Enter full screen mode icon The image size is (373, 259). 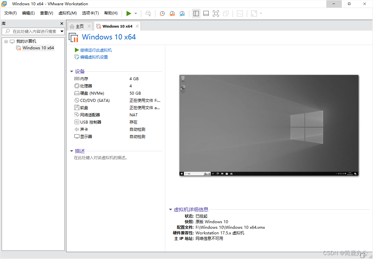(216, 13)
